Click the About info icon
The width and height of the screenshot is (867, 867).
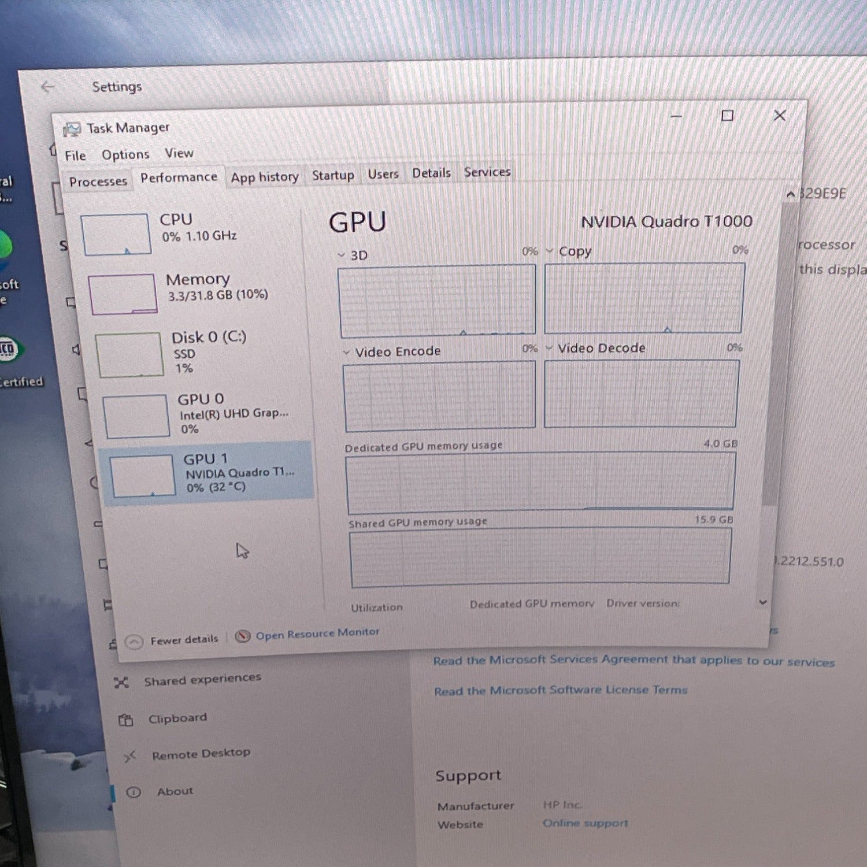(x=134, y=792)
